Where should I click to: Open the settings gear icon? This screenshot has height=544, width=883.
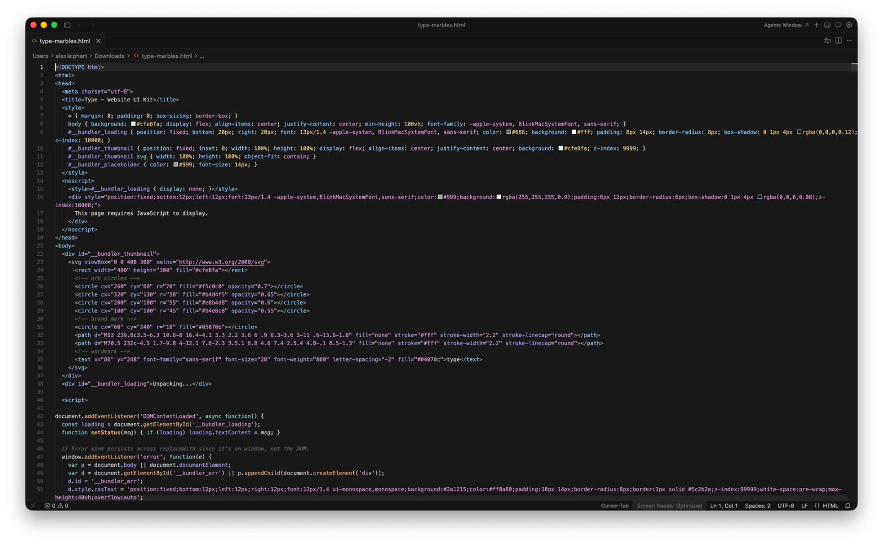tap(849, 25)
